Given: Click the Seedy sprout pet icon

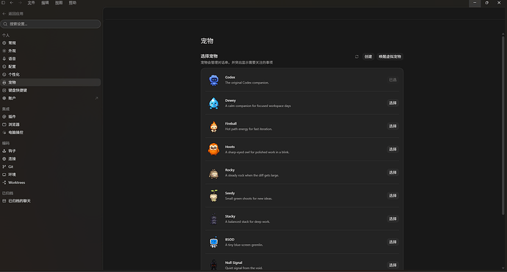Looking at the screenshot, I should (x=214, y=196).
